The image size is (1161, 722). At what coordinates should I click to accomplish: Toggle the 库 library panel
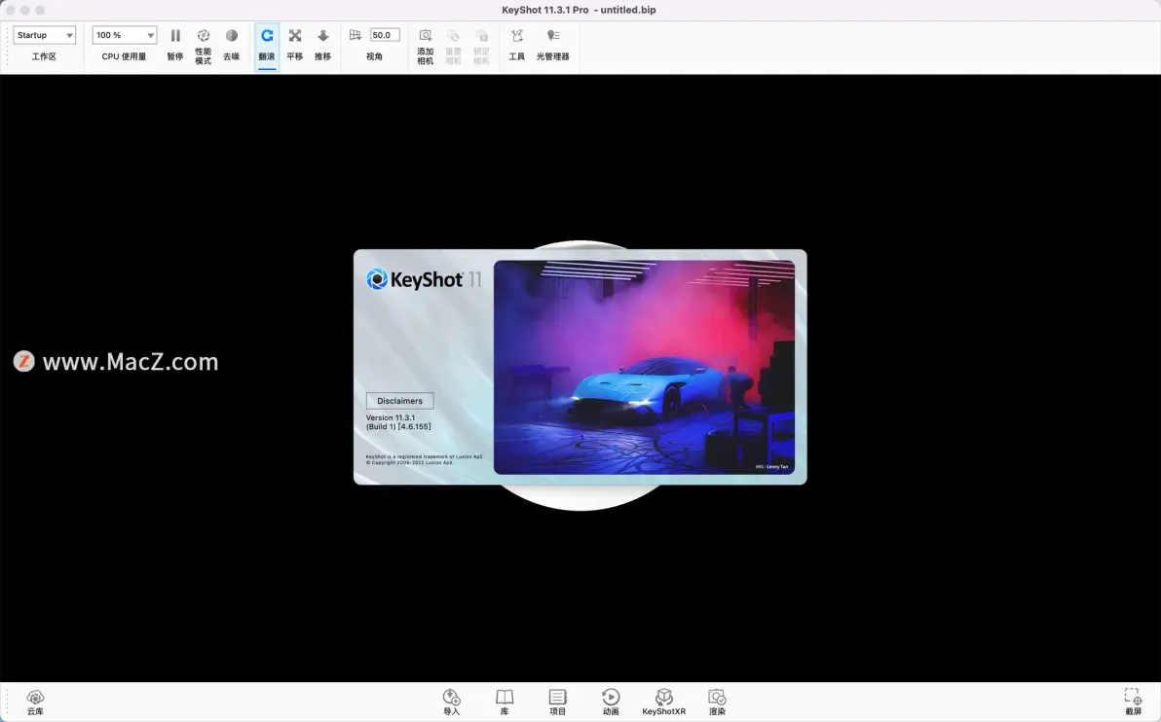click(x=505, y=698)
